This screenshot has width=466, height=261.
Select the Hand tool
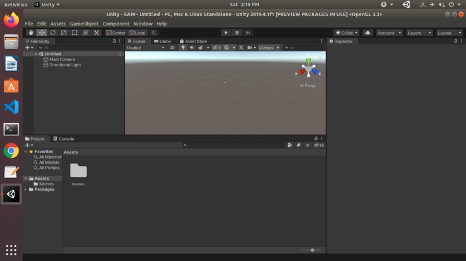[x=31, y=33]
